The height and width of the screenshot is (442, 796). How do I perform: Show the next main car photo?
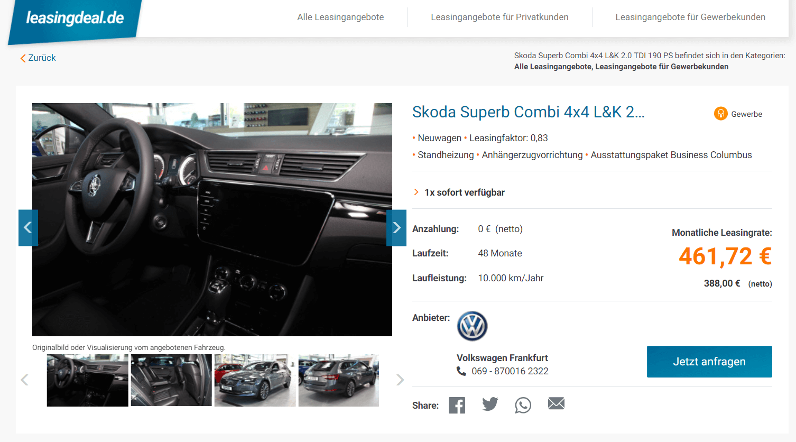tap(396, 228)
